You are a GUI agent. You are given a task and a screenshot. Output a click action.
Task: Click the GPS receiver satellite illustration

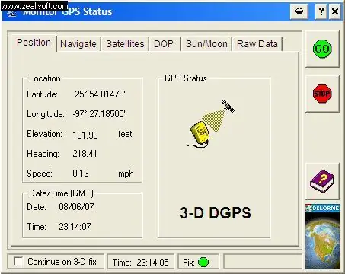pos(211,124)
